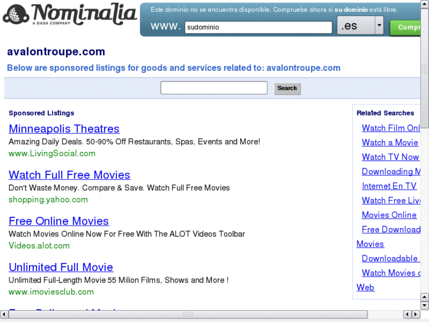Click the Amazing Daily Deals description text
This screenshot has height=322, width=429.
tap(135, 142)
